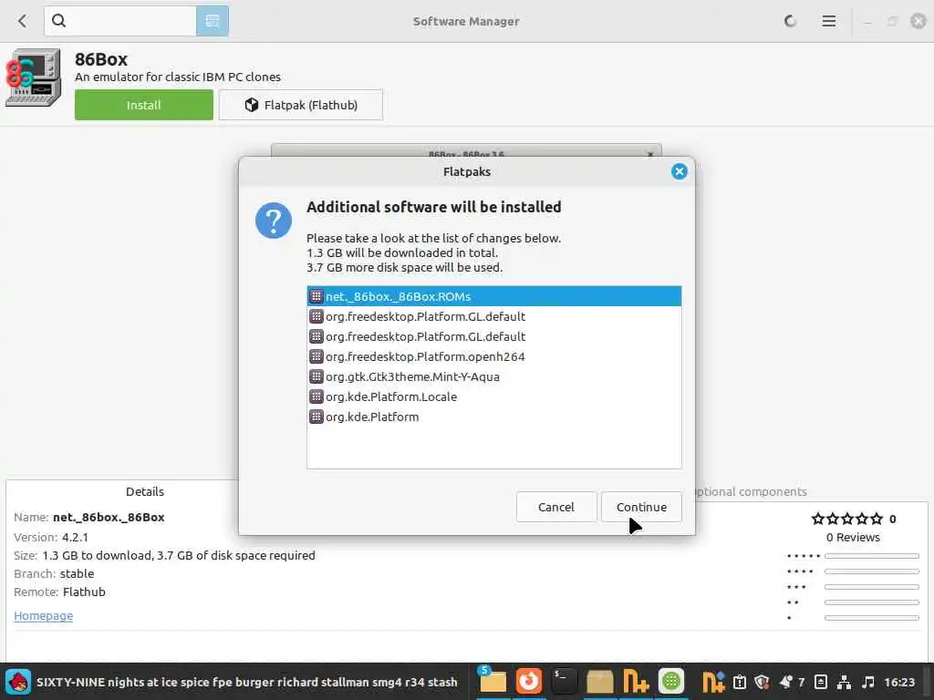Image resolution: width=934 pixels, height=700 pixels.
Task: Go back with the Software Manager back arrow
Action: click(23, 21)
